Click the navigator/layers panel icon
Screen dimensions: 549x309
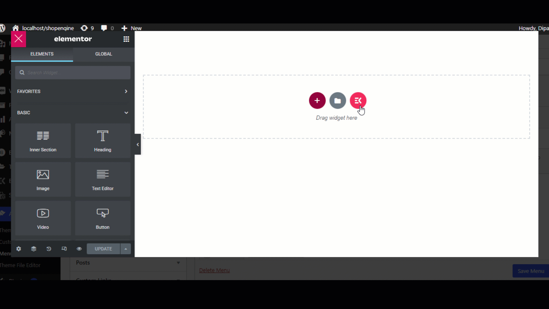[33, 249]
